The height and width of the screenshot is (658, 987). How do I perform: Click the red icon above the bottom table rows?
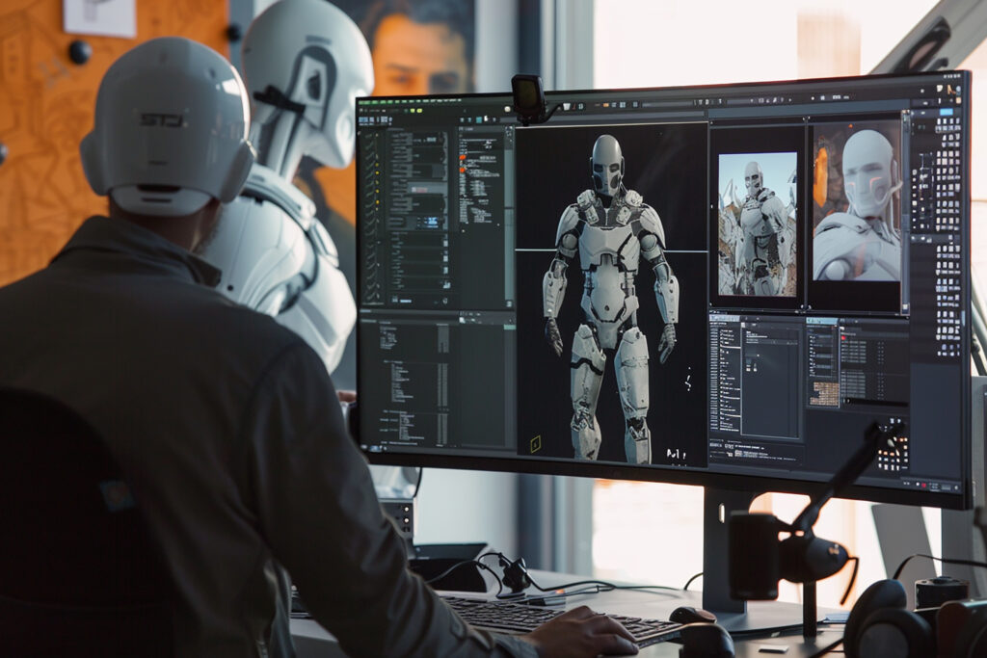843,338
